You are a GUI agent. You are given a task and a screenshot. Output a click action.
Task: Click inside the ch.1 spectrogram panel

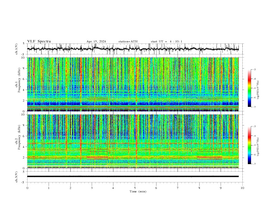point(133,84)
